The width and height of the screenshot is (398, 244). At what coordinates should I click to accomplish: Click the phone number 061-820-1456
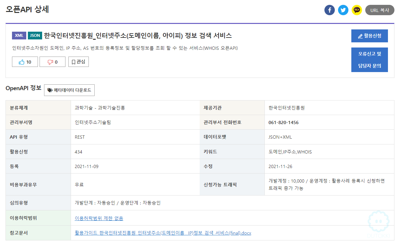284,122
